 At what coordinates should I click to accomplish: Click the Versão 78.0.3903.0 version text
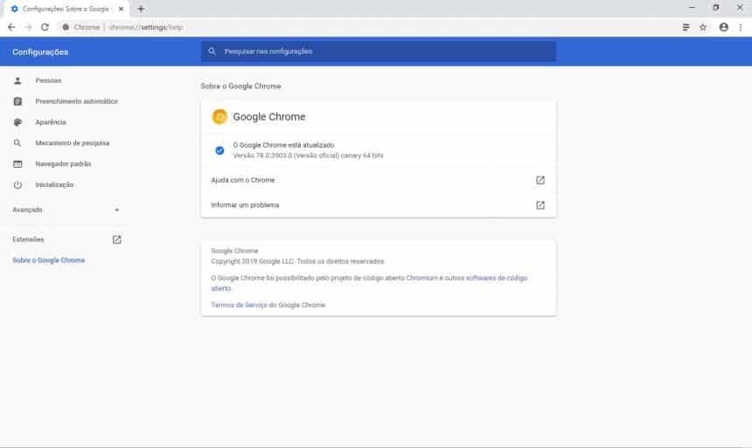308,155
